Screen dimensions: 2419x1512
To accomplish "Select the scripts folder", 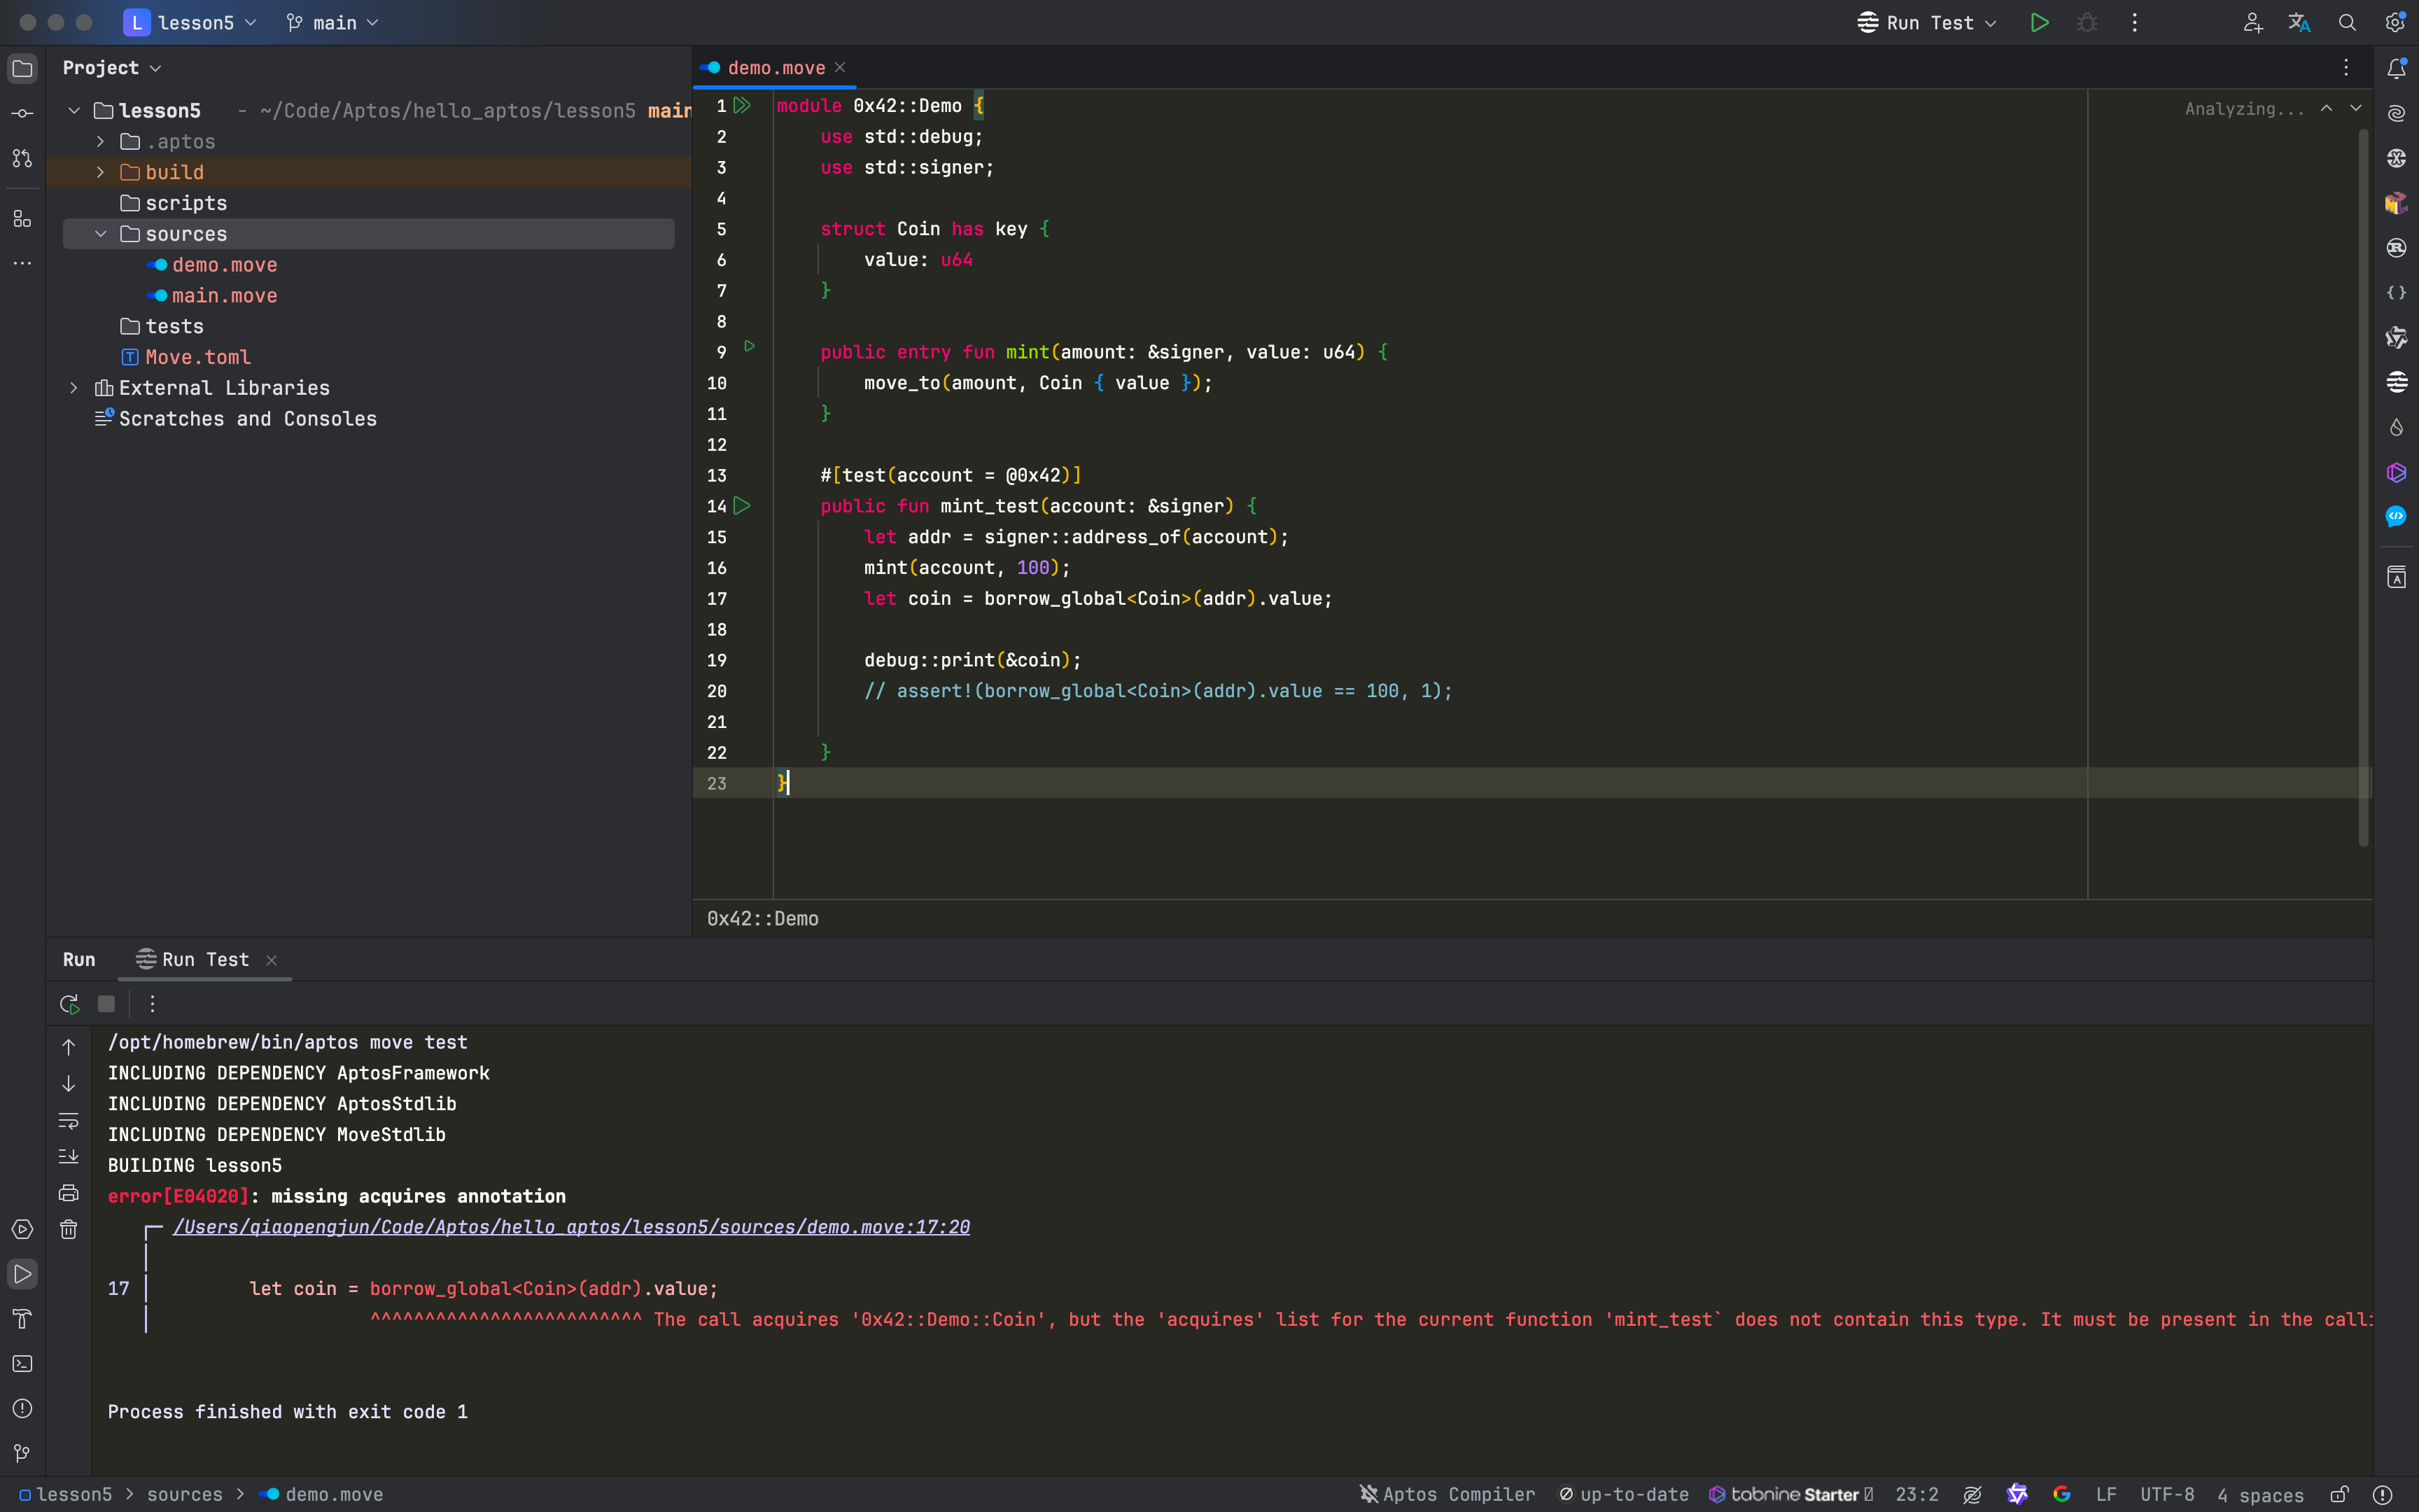I will pos(186,203).
